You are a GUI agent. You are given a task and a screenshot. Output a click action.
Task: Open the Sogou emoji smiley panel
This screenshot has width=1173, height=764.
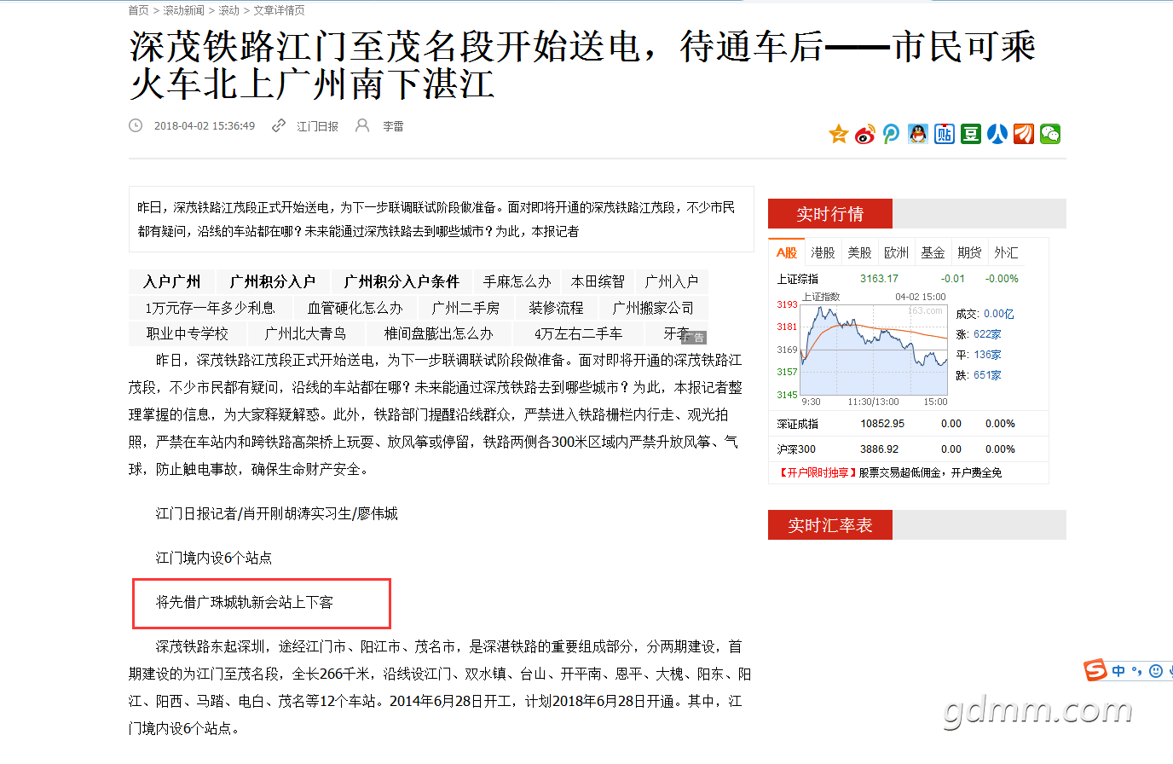[x=1156, y=671]
